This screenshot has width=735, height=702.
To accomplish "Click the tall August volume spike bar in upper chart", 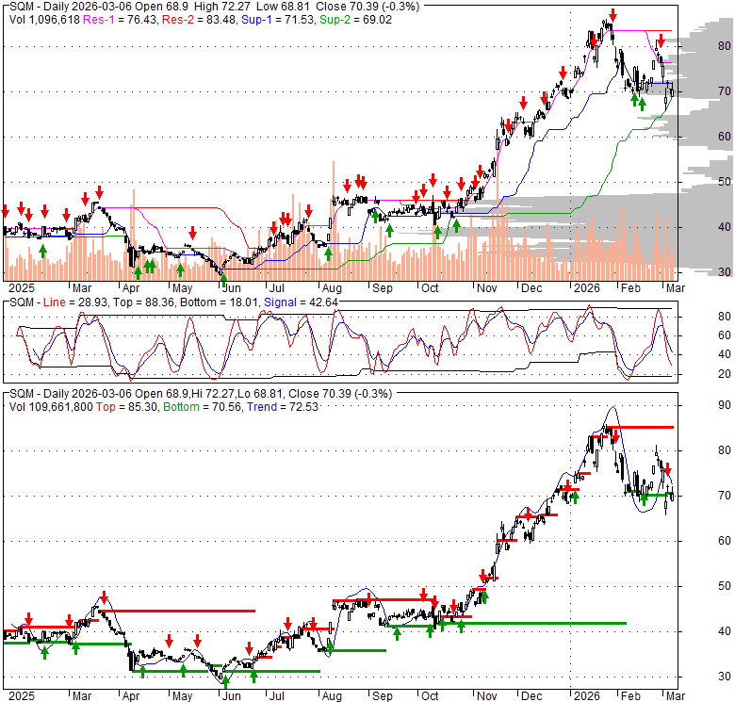I will 334,220.
